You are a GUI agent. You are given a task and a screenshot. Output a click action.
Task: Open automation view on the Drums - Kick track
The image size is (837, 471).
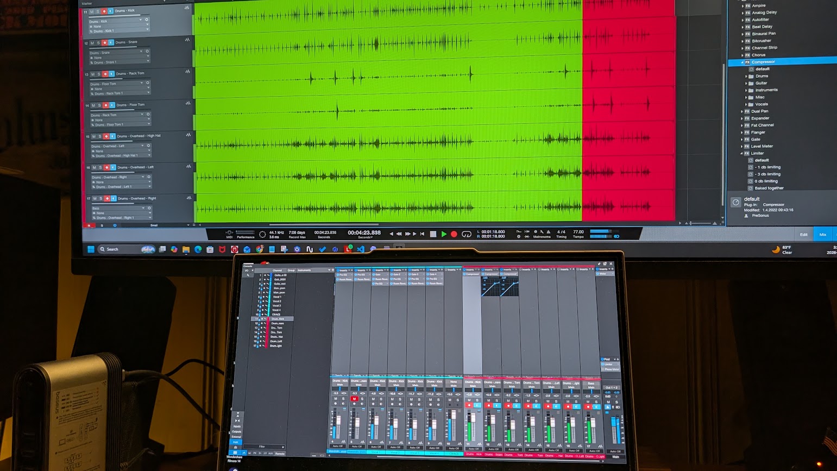(187, 8)
